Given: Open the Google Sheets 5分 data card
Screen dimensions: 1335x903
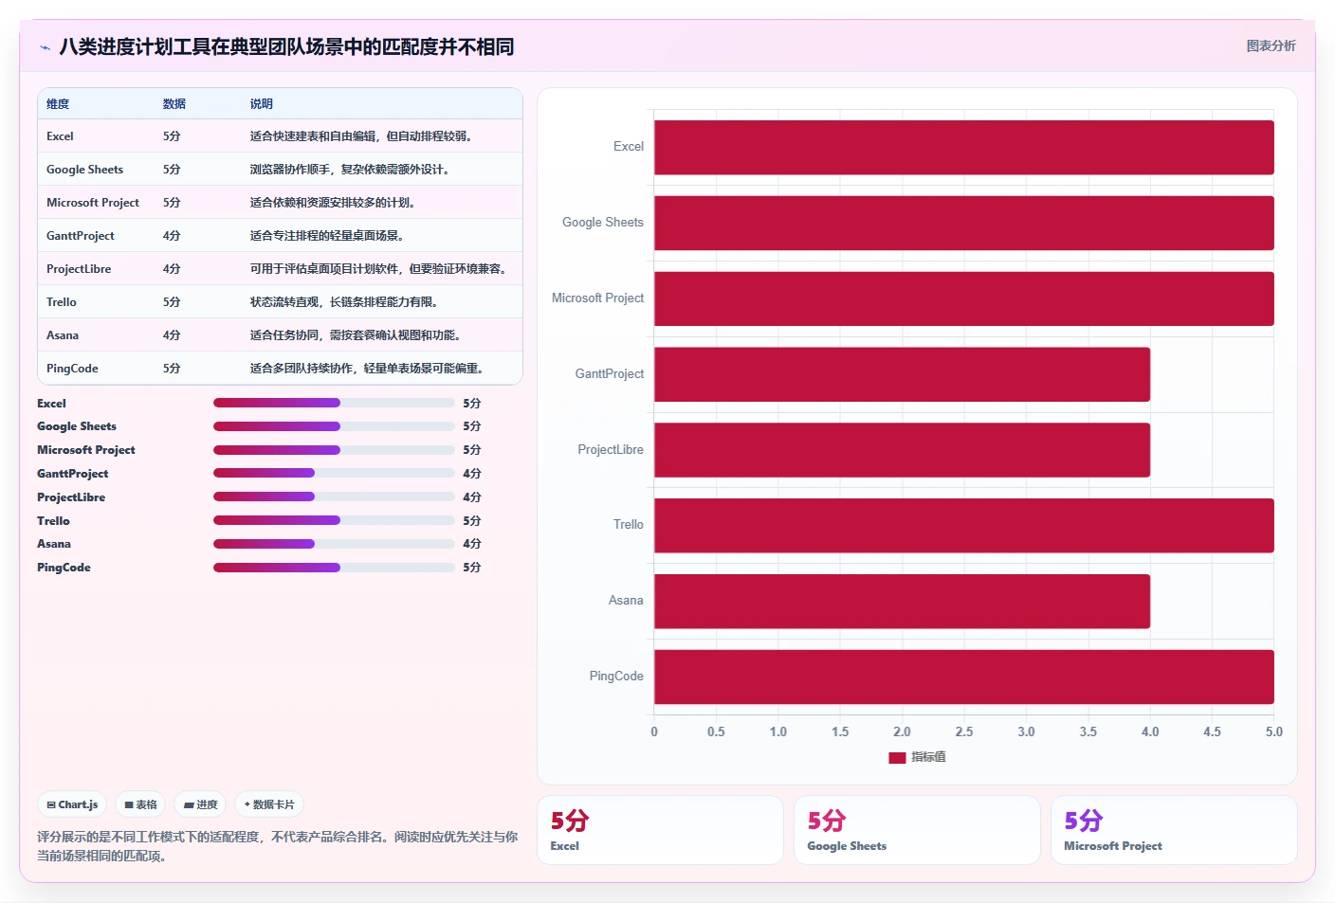Looking at the screenshot, I should 917,830.
